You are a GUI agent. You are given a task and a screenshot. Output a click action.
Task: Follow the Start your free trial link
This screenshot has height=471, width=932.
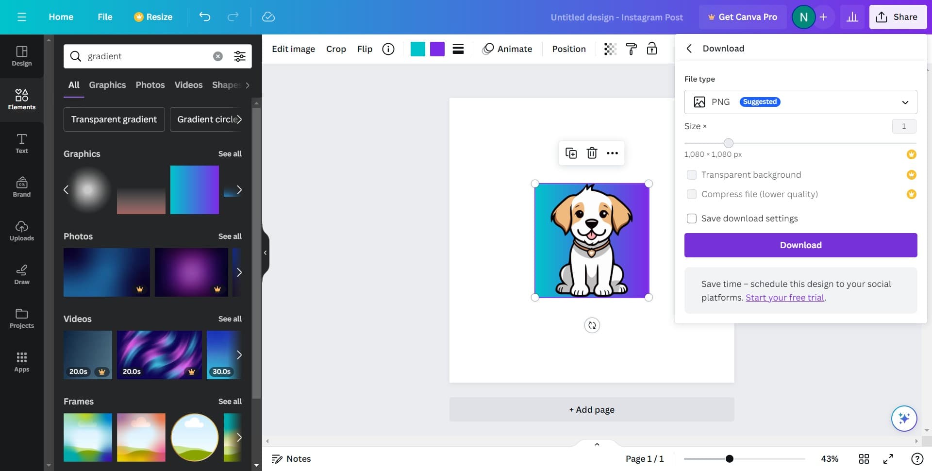784,298
